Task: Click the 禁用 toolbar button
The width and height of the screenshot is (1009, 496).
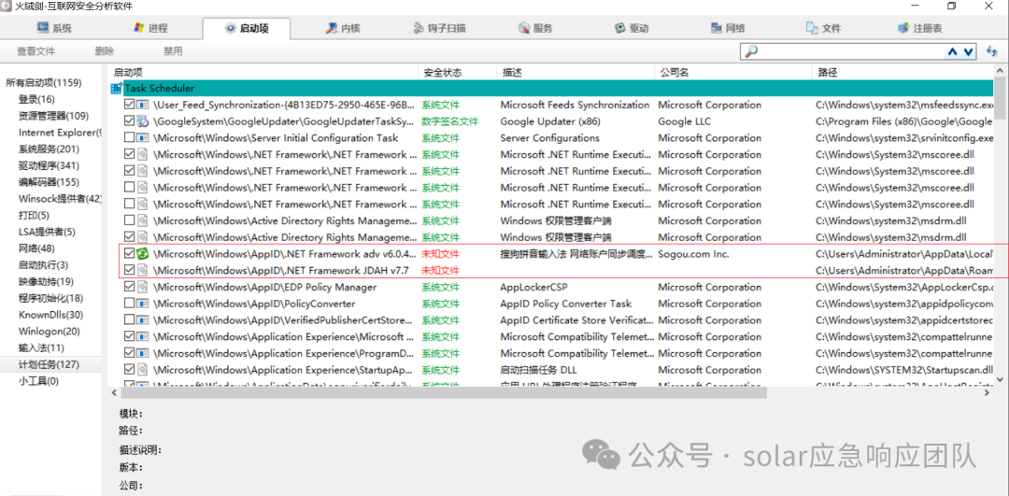Action: point(173,51)
